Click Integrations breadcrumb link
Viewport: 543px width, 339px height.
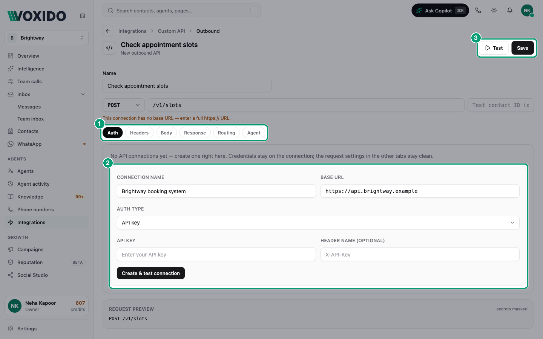(x=132, y=31)
